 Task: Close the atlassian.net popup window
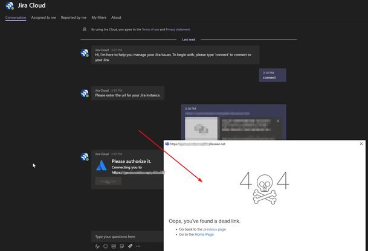pyautogui.click(x=361, y=144)
